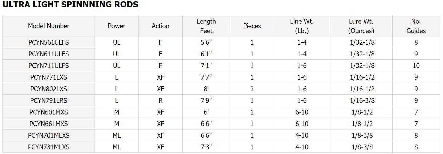Select model PCYN561ULFS cell
The height and width of the screenshot is (154, 443).
49,42
